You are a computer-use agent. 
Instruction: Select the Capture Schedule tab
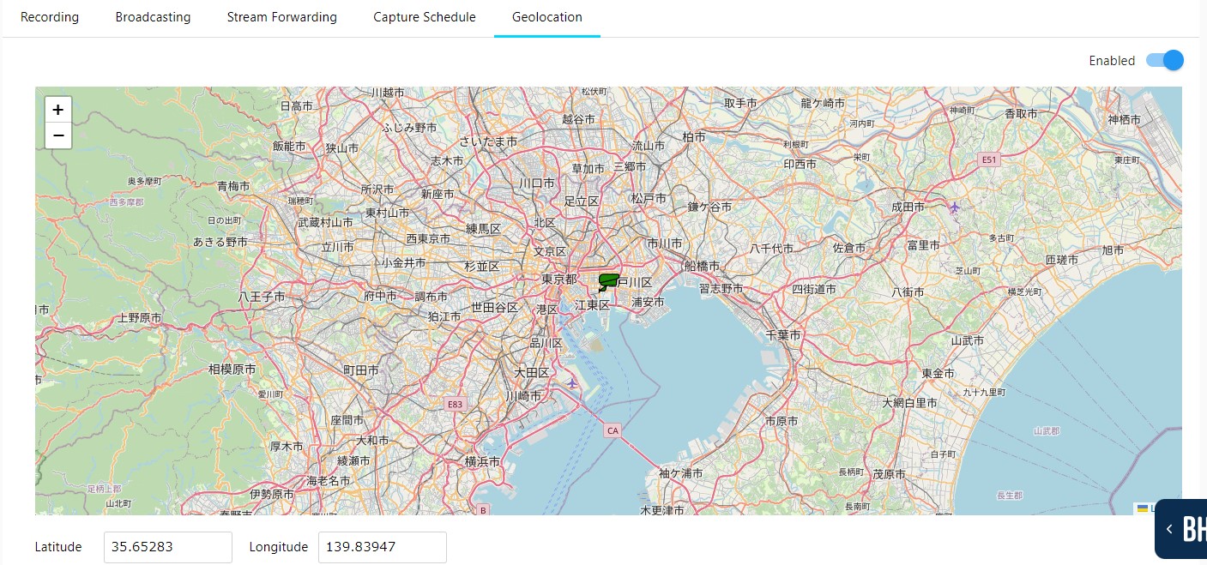(425, 17)
